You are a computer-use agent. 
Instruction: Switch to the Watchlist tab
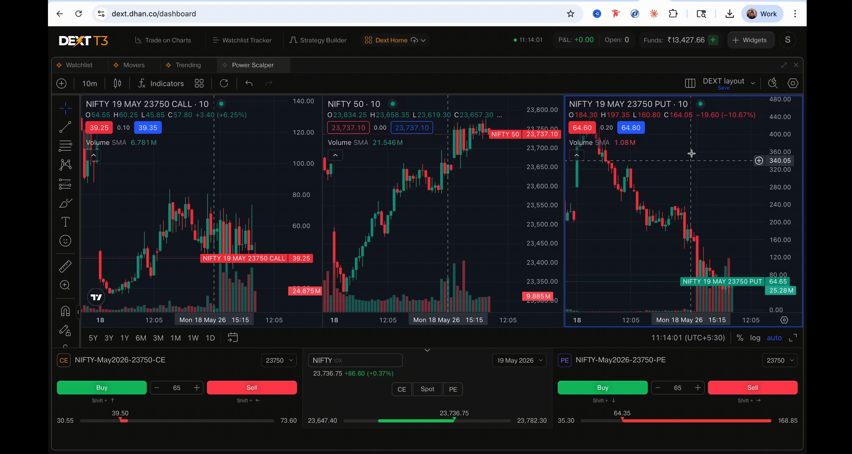[x=79, y=65]
